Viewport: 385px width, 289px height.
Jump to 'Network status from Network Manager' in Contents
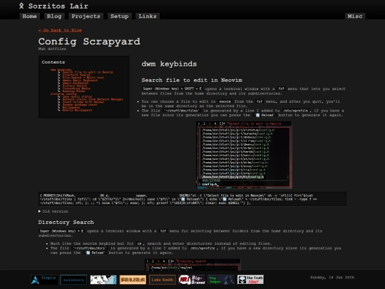click(x=93, y=99)
